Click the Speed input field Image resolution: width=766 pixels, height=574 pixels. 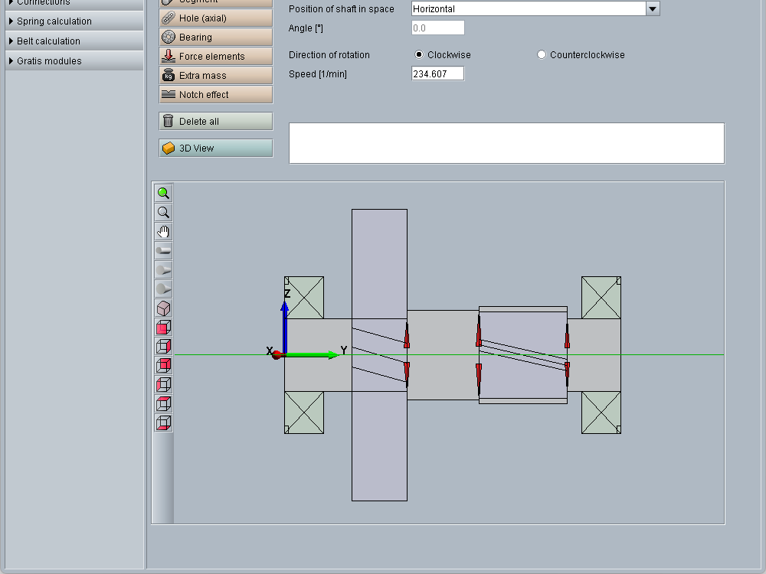tap(437, 74)
